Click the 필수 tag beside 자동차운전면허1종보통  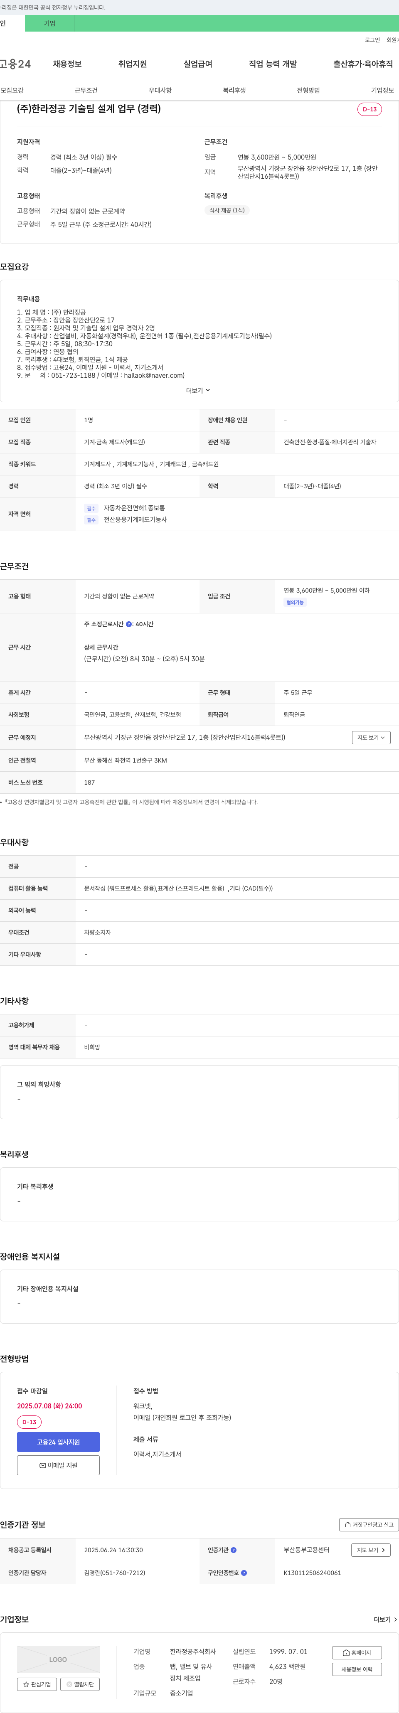(x=91, y=509)
